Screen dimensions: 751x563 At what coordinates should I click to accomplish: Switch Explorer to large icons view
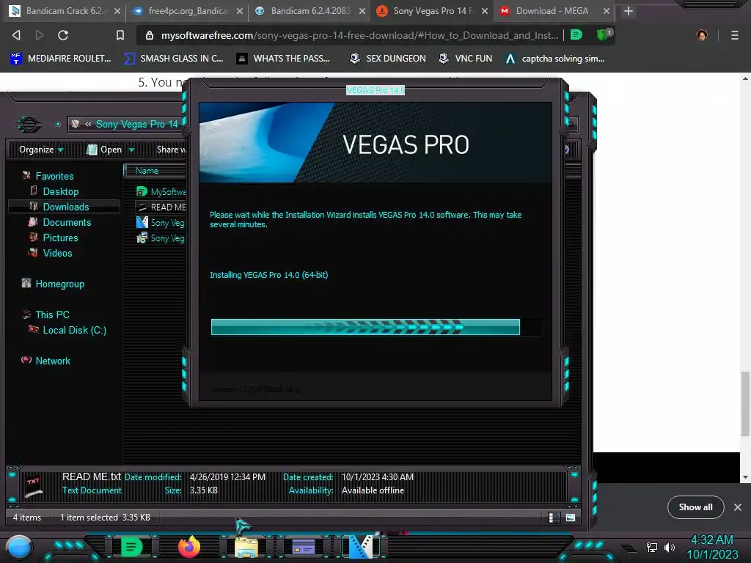[x=571, y=518]
